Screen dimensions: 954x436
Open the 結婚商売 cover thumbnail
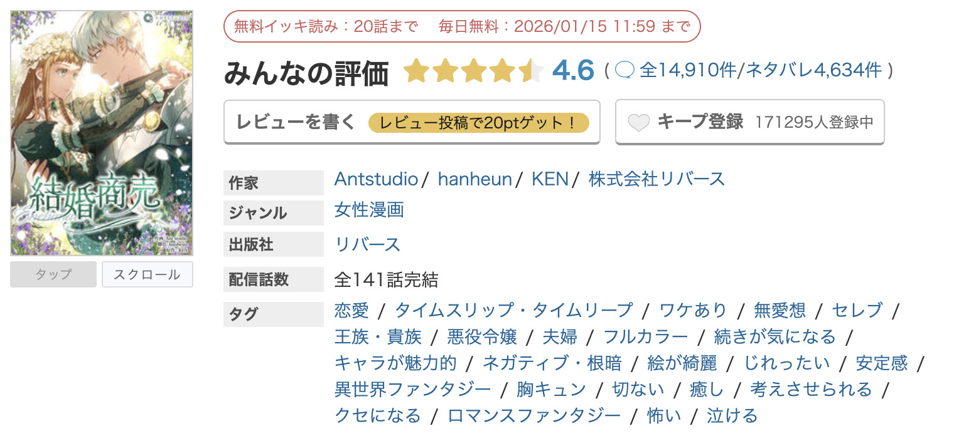click(102, 133)
